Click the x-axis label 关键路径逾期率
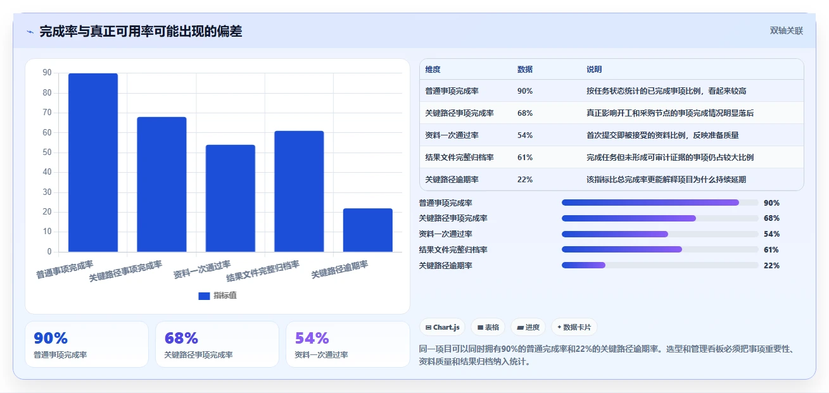Image resolution: width=829 pixels, height=393 pixels. [340, 270]
